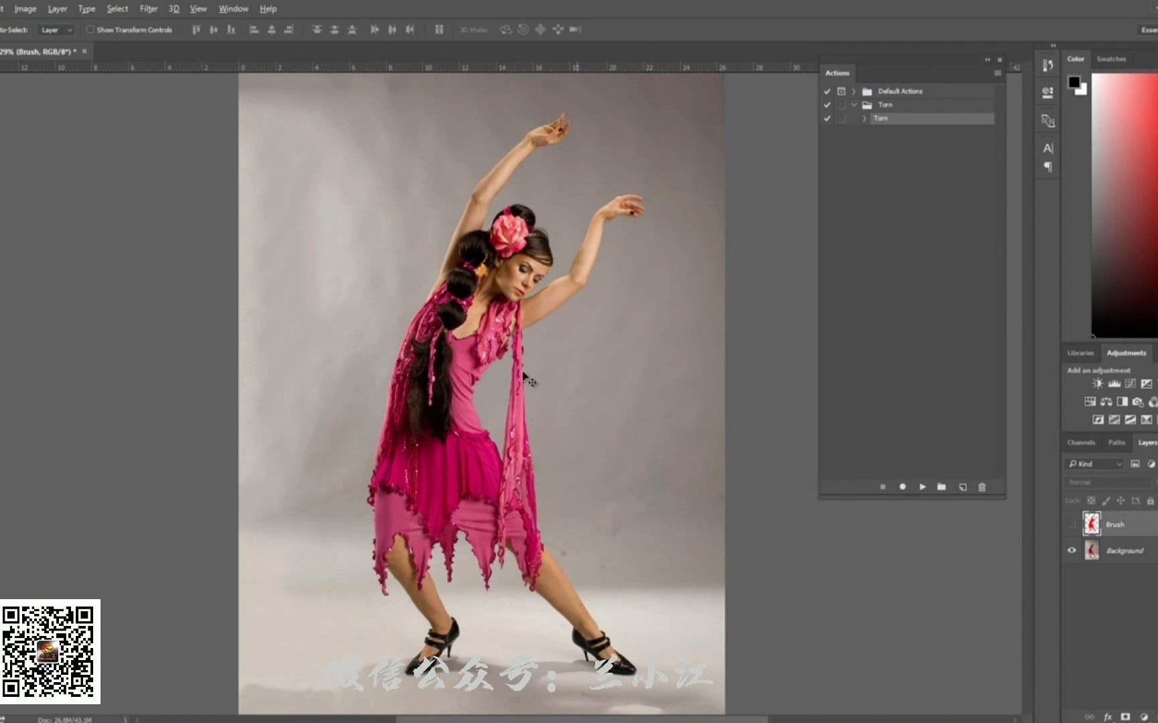The height and width of the screenshot is (723, 1158).
Task: Open the History panel icon in the dock
Action: pos(1048,65)
